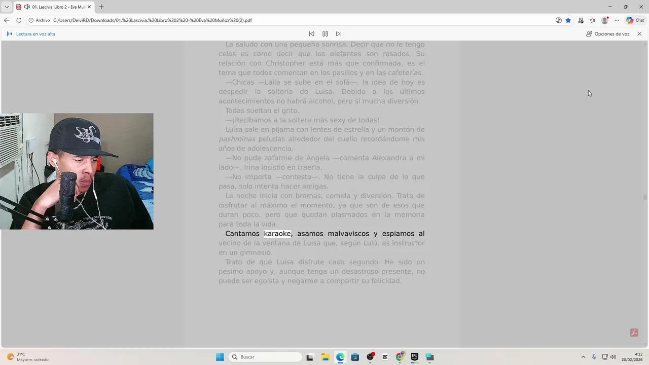This screenshot has width=649, height=365.
Task: Open the media control music icon
Action: coord(581,20)
